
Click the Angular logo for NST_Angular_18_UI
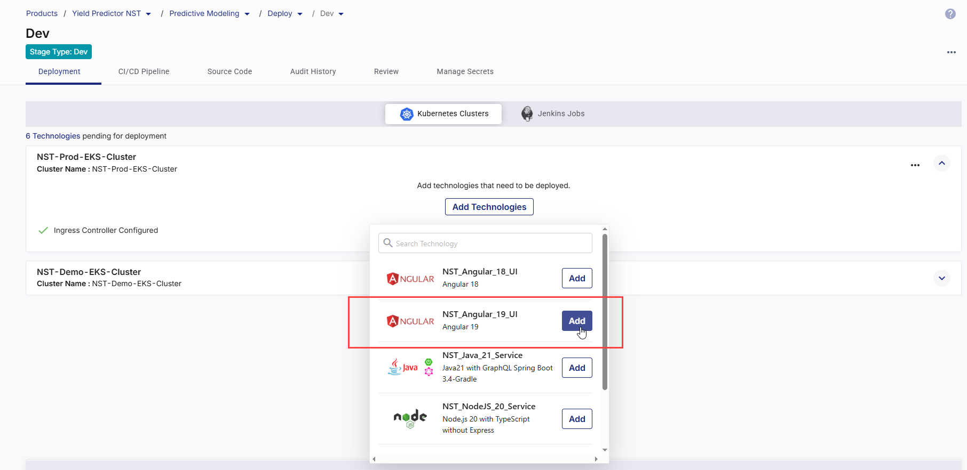[410, 279]
